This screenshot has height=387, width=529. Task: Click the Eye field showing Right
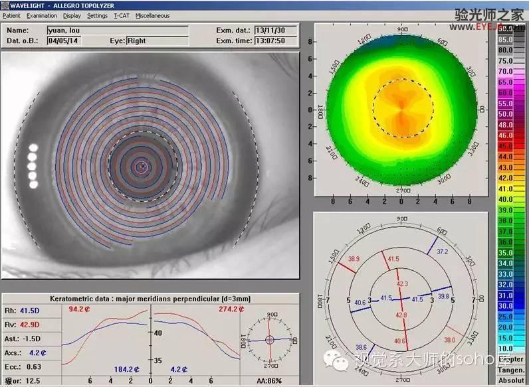pos(158,40)
